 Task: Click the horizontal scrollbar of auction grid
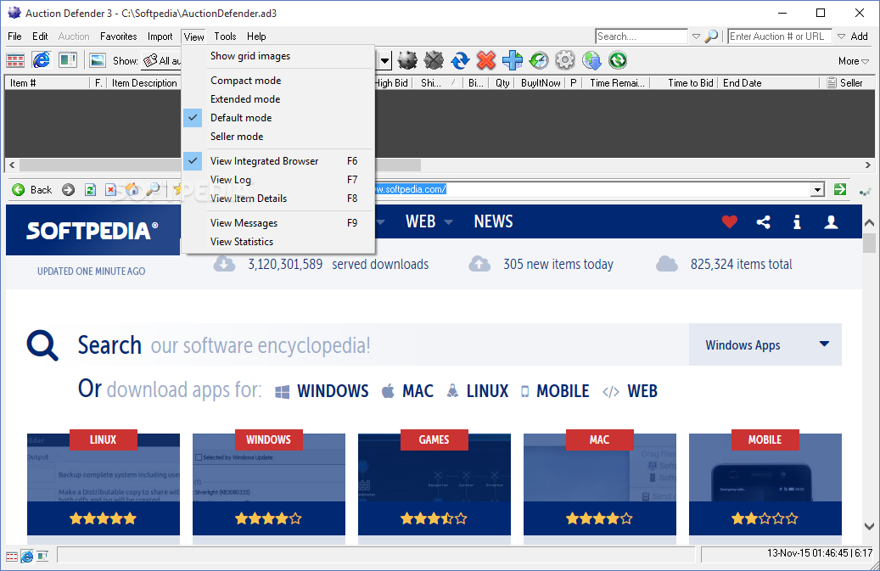220,165
